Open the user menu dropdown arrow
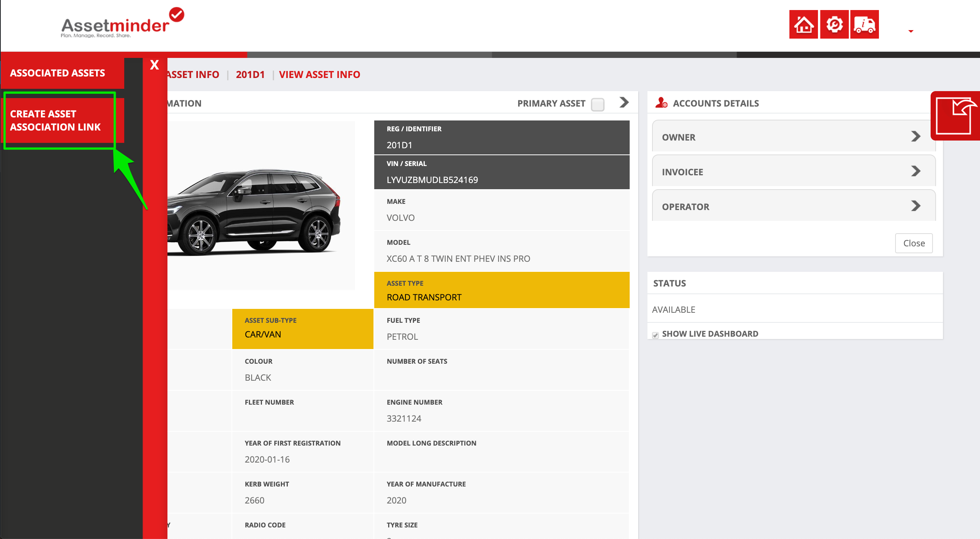 tap(911, 31)
